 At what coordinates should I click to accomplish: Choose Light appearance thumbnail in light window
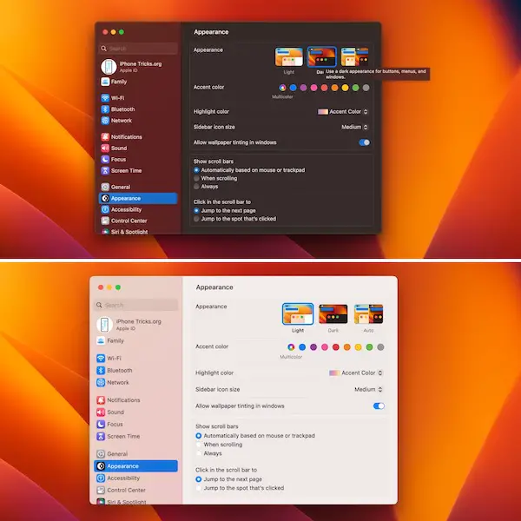point(298,313)
